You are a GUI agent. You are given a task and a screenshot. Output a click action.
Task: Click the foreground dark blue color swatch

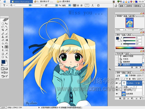tap(3, 62)
